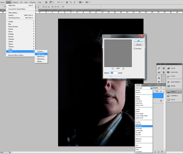Launch Bridge from the top bar icon
183x154 pixels.
coord(46,2)
